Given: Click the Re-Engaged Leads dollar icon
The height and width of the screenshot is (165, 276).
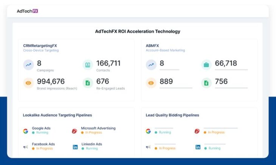Looking at the screenshot, I should point(88,83).
